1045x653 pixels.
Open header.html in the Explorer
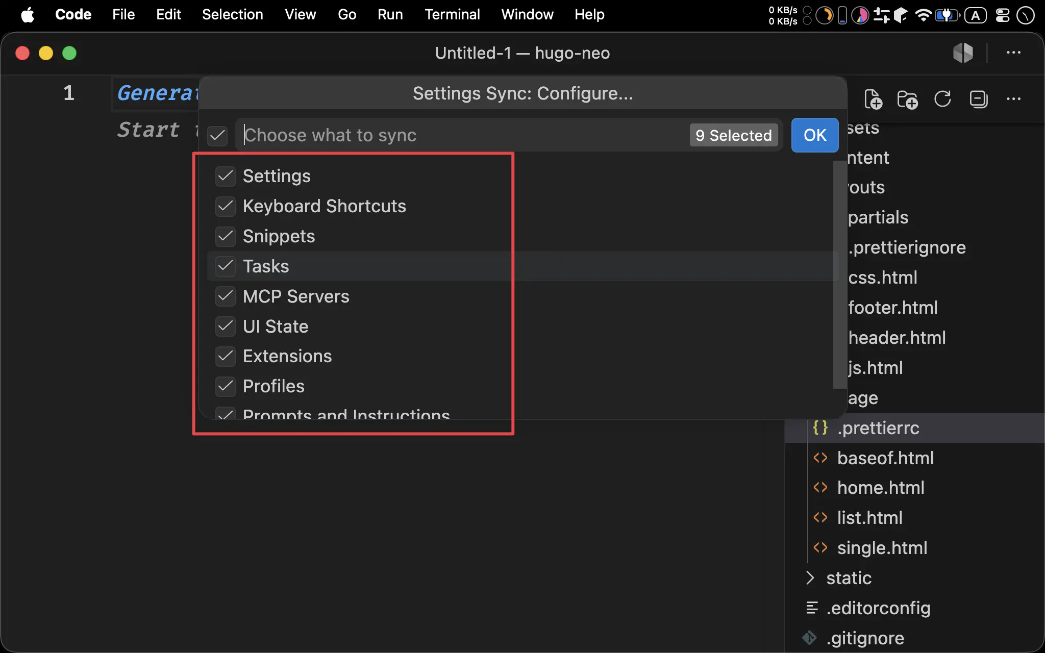(897, 338)
